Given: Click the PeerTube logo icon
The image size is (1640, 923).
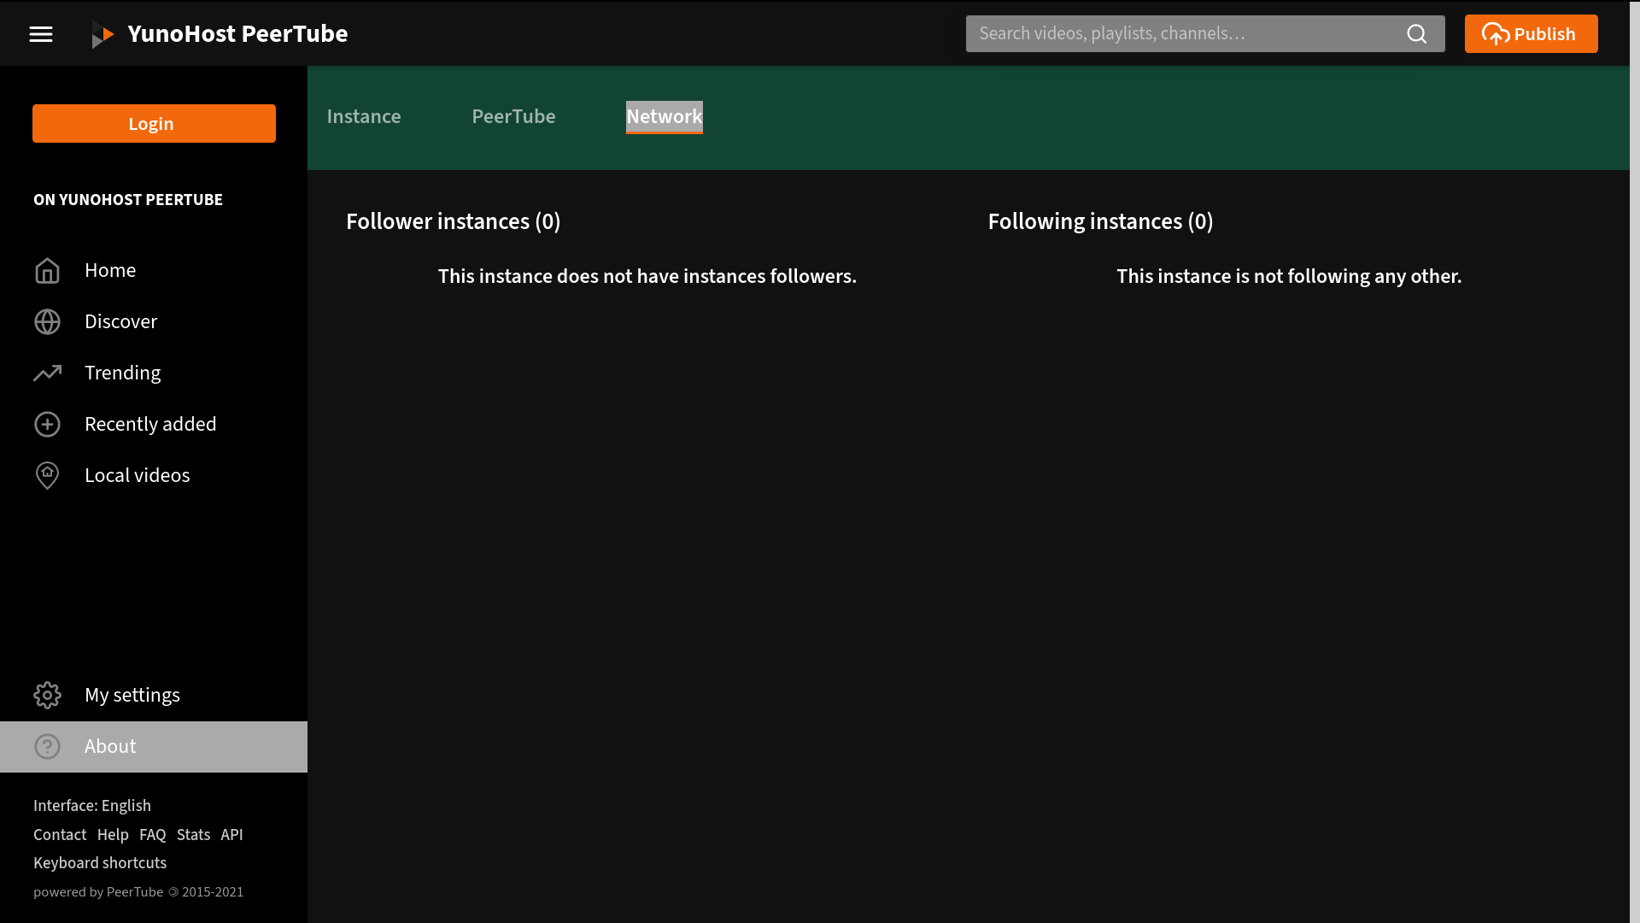Looking at the screenshot, I should pyautogui.click(x=103, y=35).
